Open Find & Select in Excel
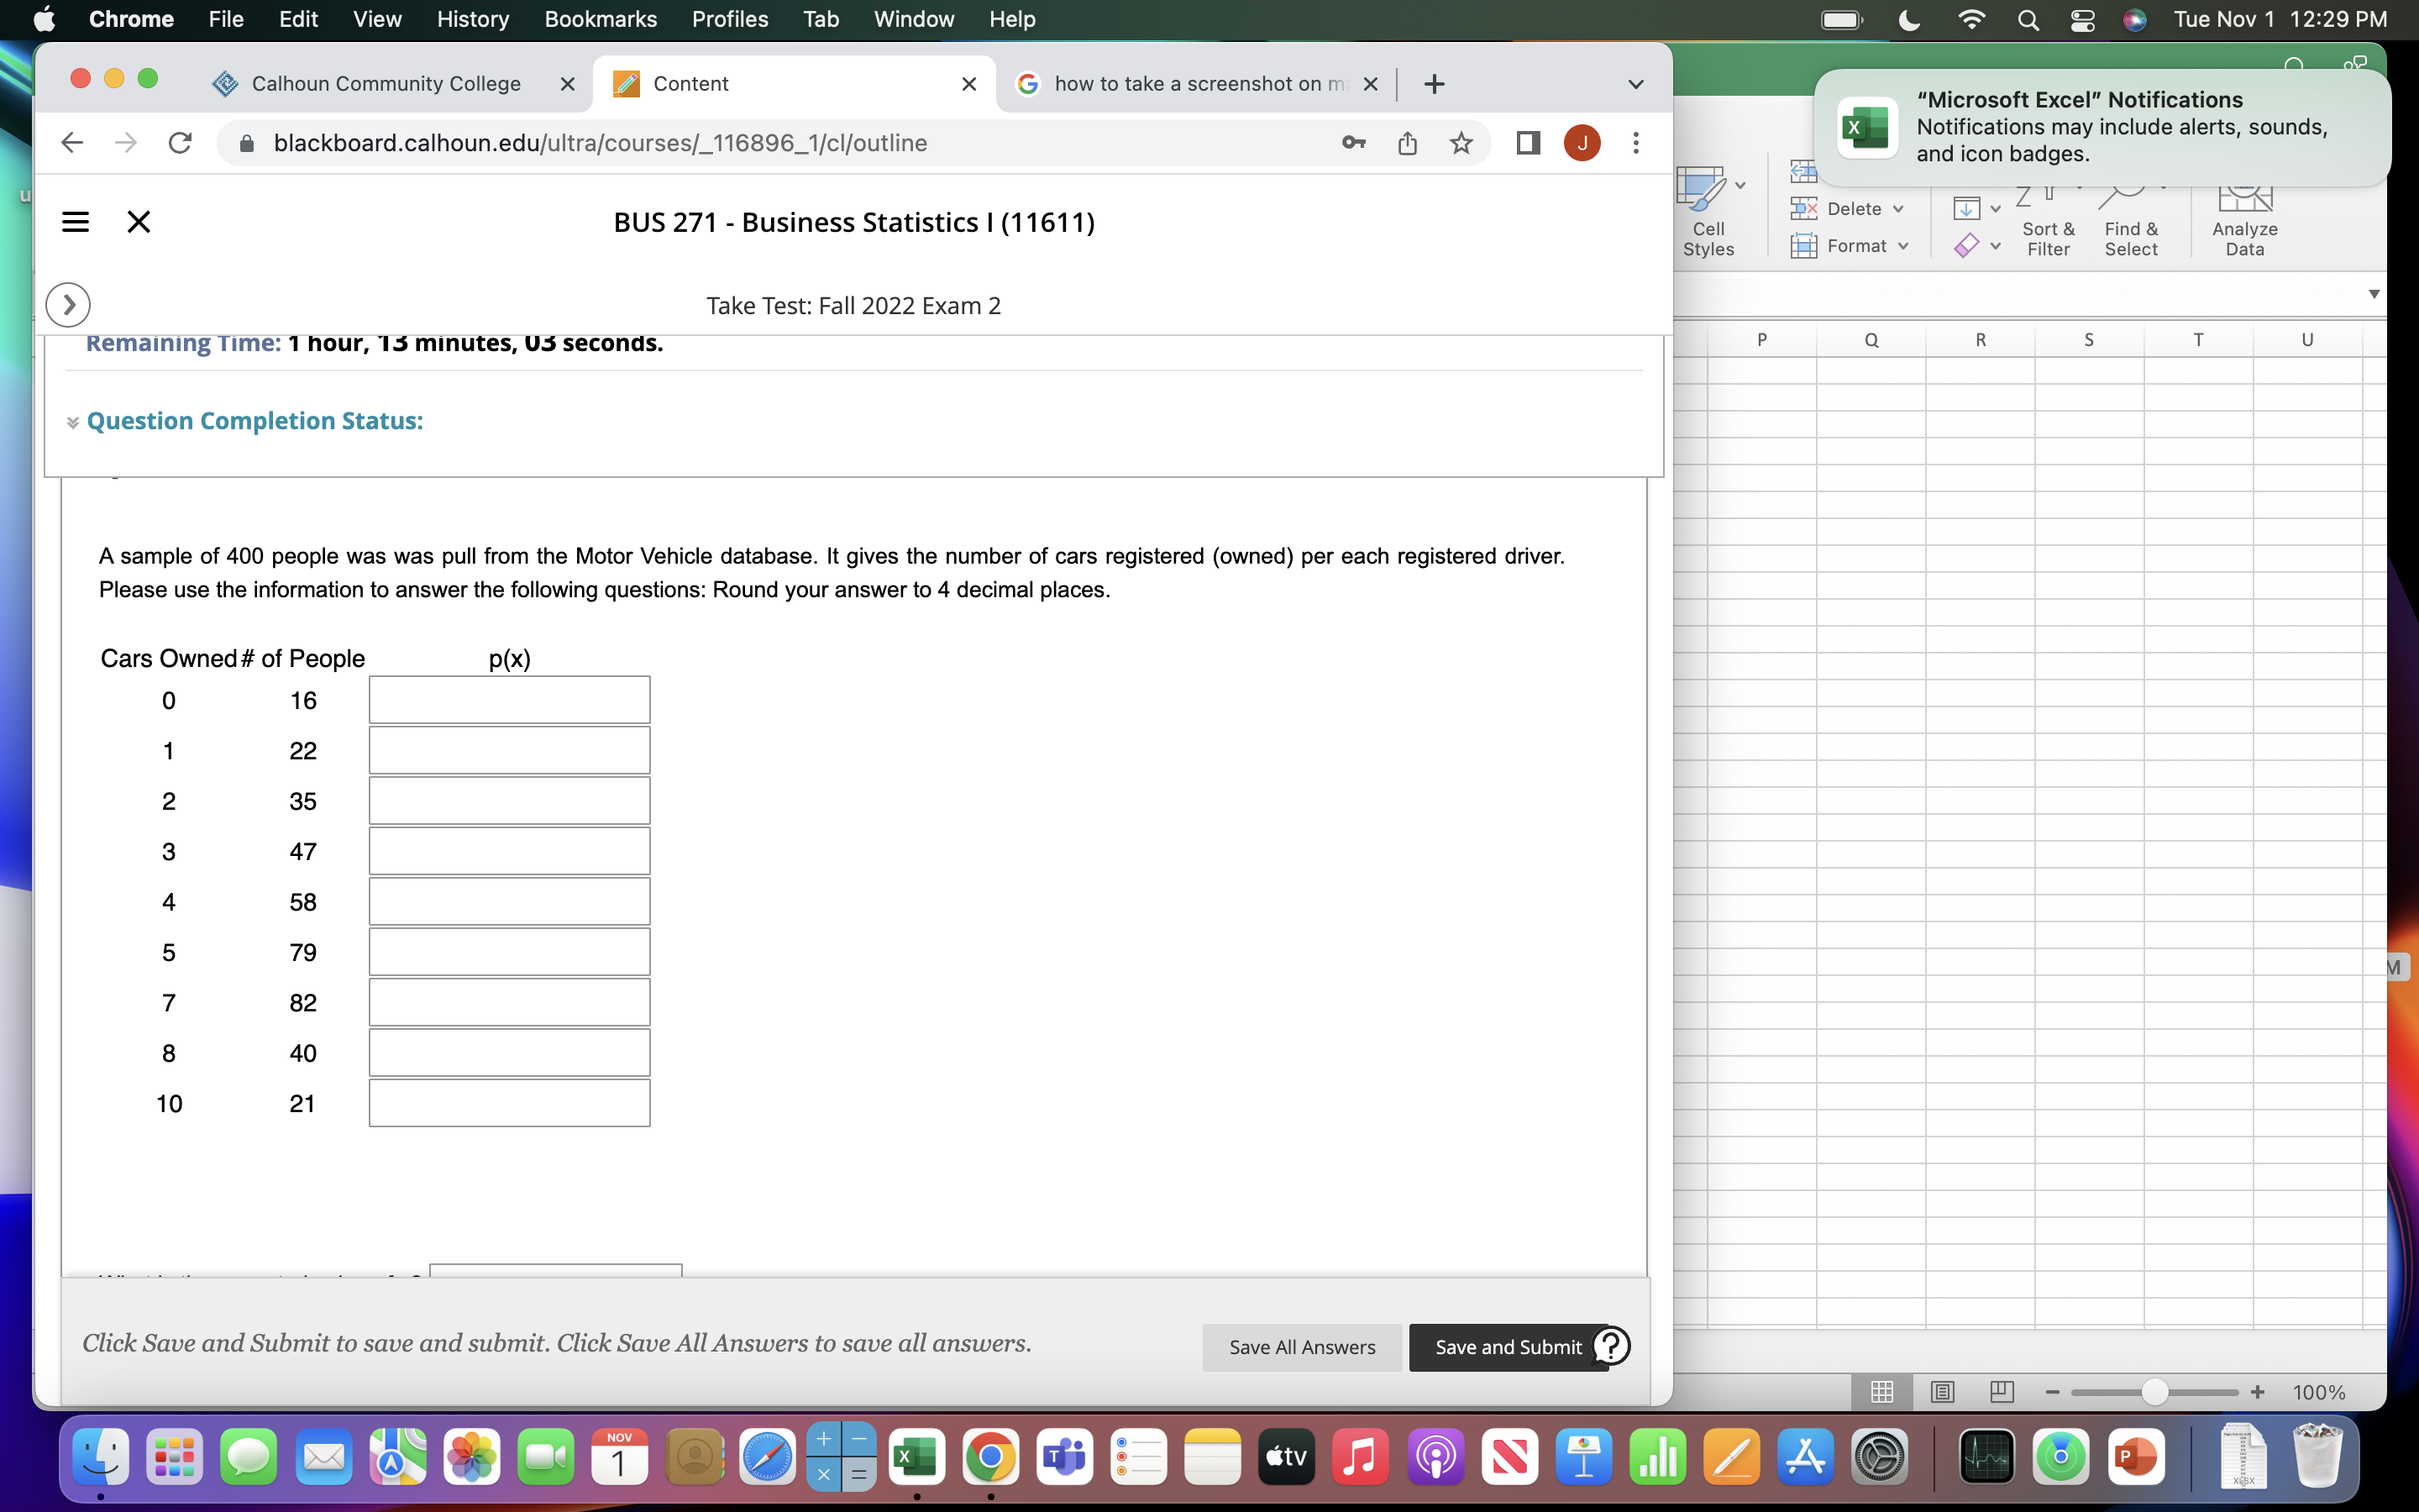 coord(2130,218)
